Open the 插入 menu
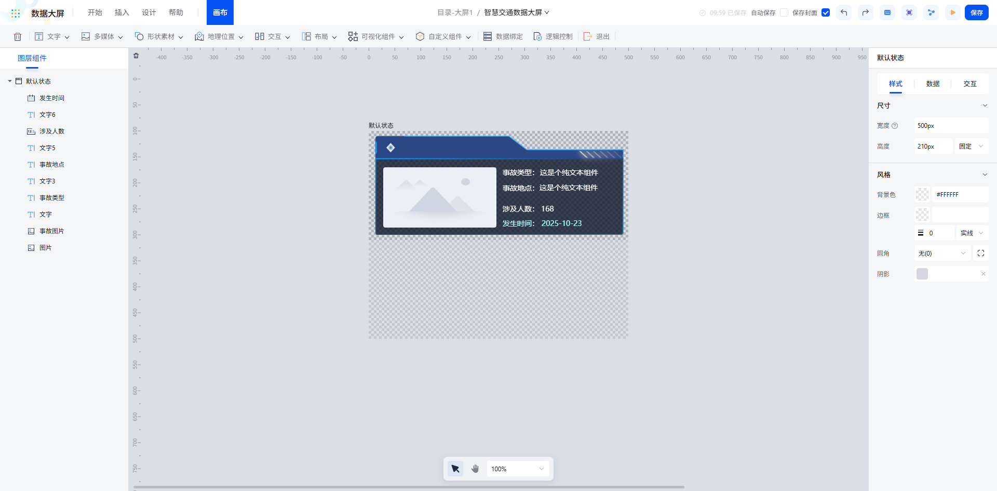The image size is (997, 491). [x=122, y=12]
